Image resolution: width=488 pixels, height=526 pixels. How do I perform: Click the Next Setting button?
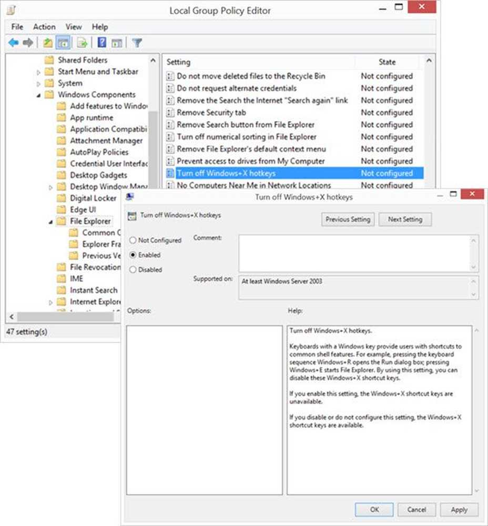[x=405, y=219]
